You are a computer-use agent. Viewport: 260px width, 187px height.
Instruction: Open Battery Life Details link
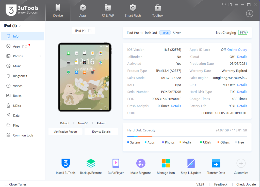pyautogui.click(x=242, y=106)
